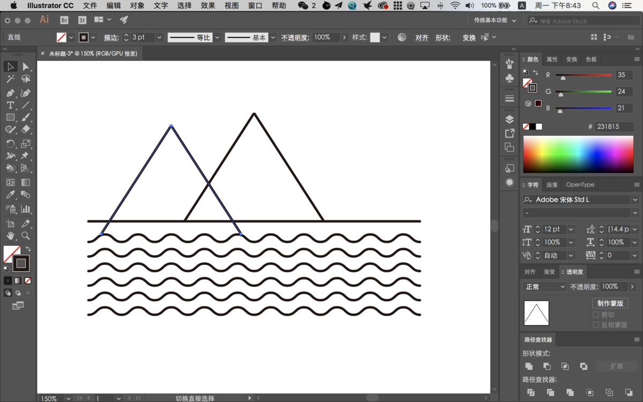Select the Eraser tool
Image resolution: width=643 pixels, height=402 pixels.
25,130
